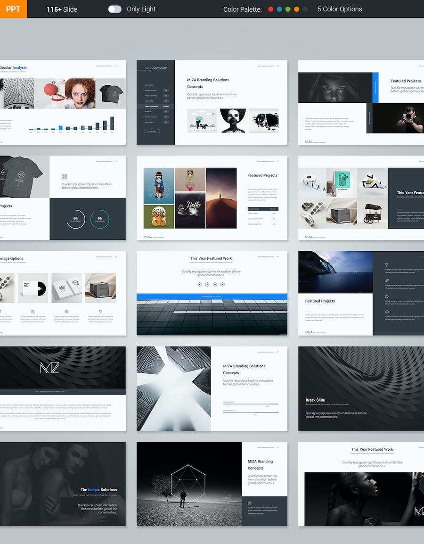Click the MZ logo on the dark slide
The height and width of the screenshot is (544, 424).
tap(49, 368)
